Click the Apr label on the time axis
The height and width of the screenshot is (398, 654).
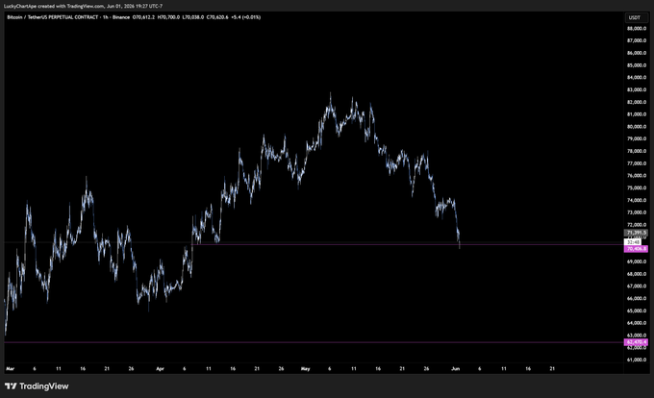(160, 369)
